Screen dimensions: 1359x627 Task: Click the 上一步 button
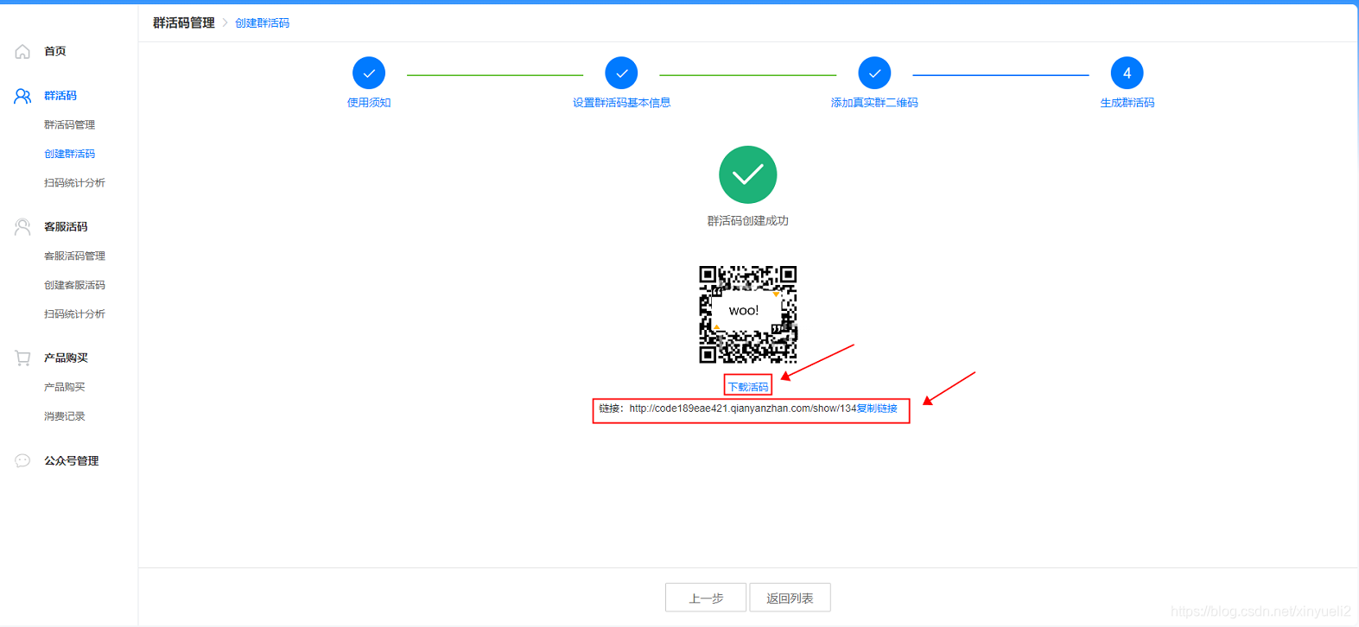pos(706,598)
